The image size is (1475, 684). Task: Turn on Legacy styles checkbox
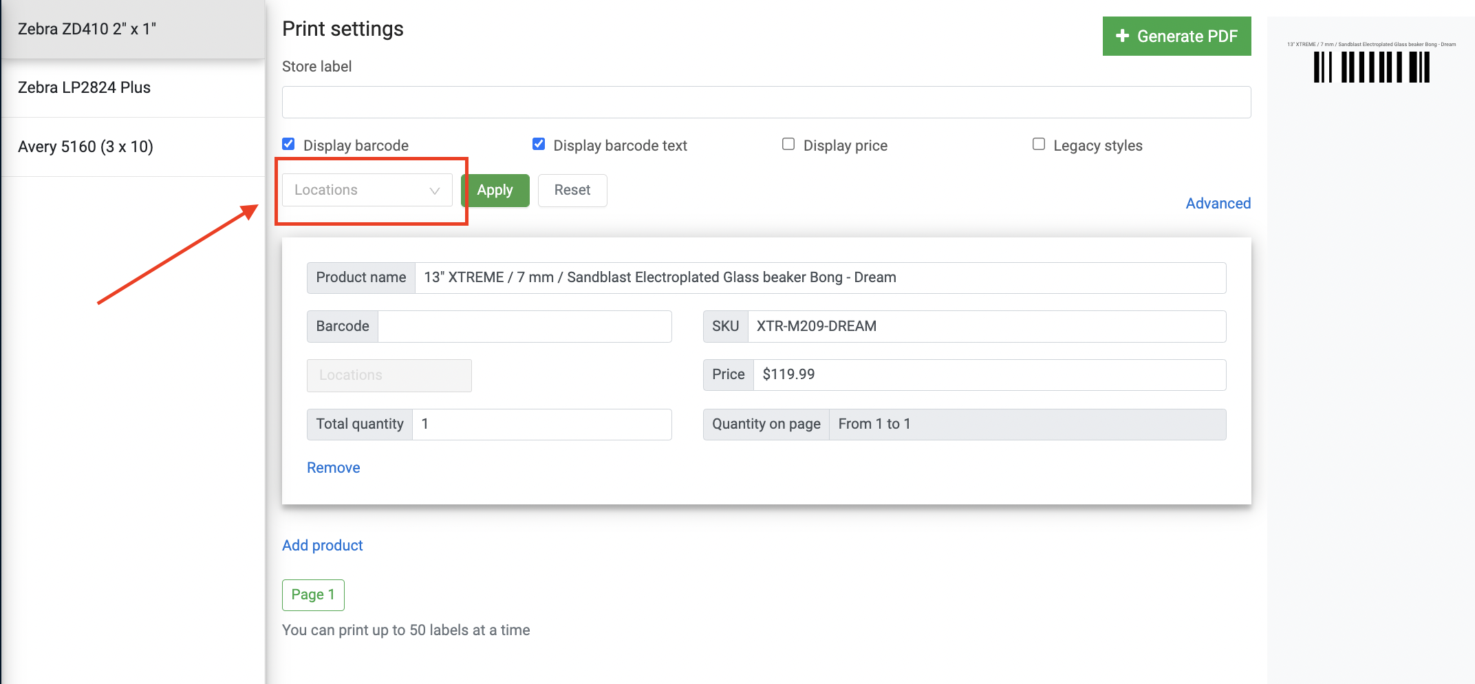pyautogui.click(x=1039, y=145)
